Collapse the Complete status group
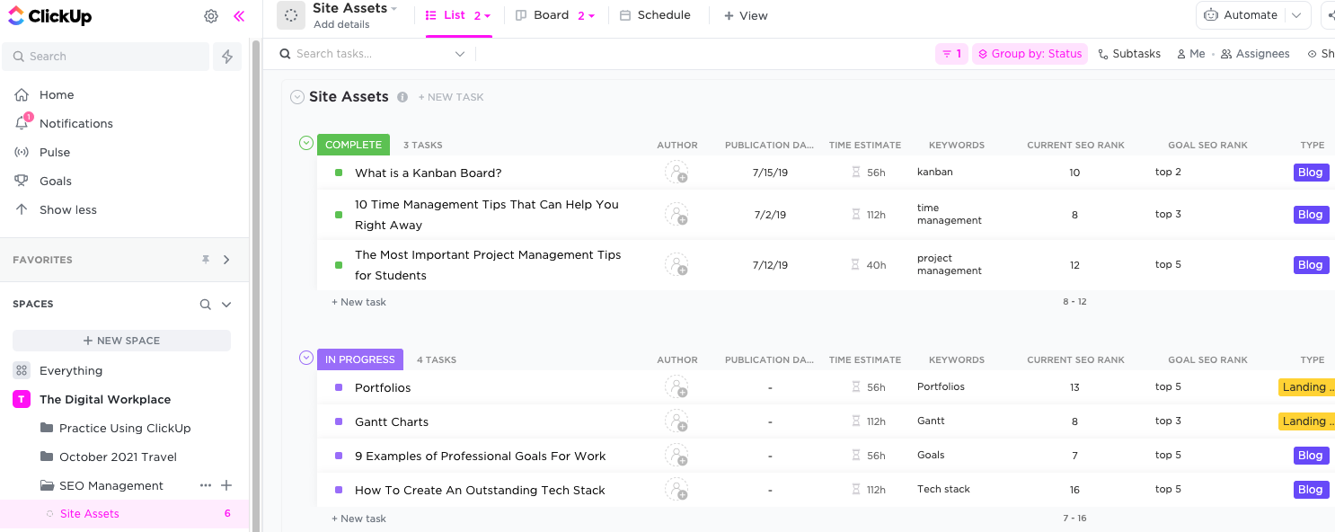Image resolution: width=1335 pixels, height=532 pixels. point(306,143)
